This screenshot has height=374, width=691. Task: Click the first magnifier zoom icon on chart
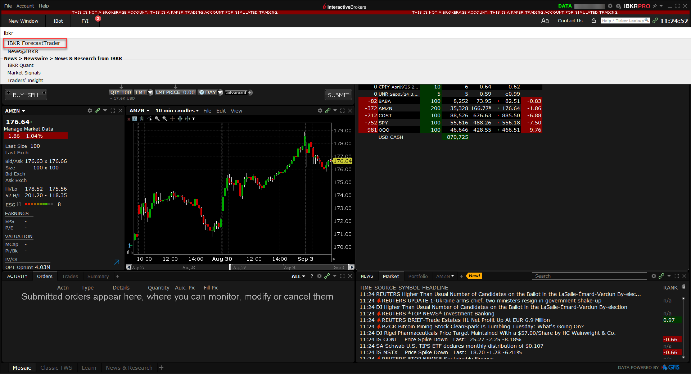(157, 119)
